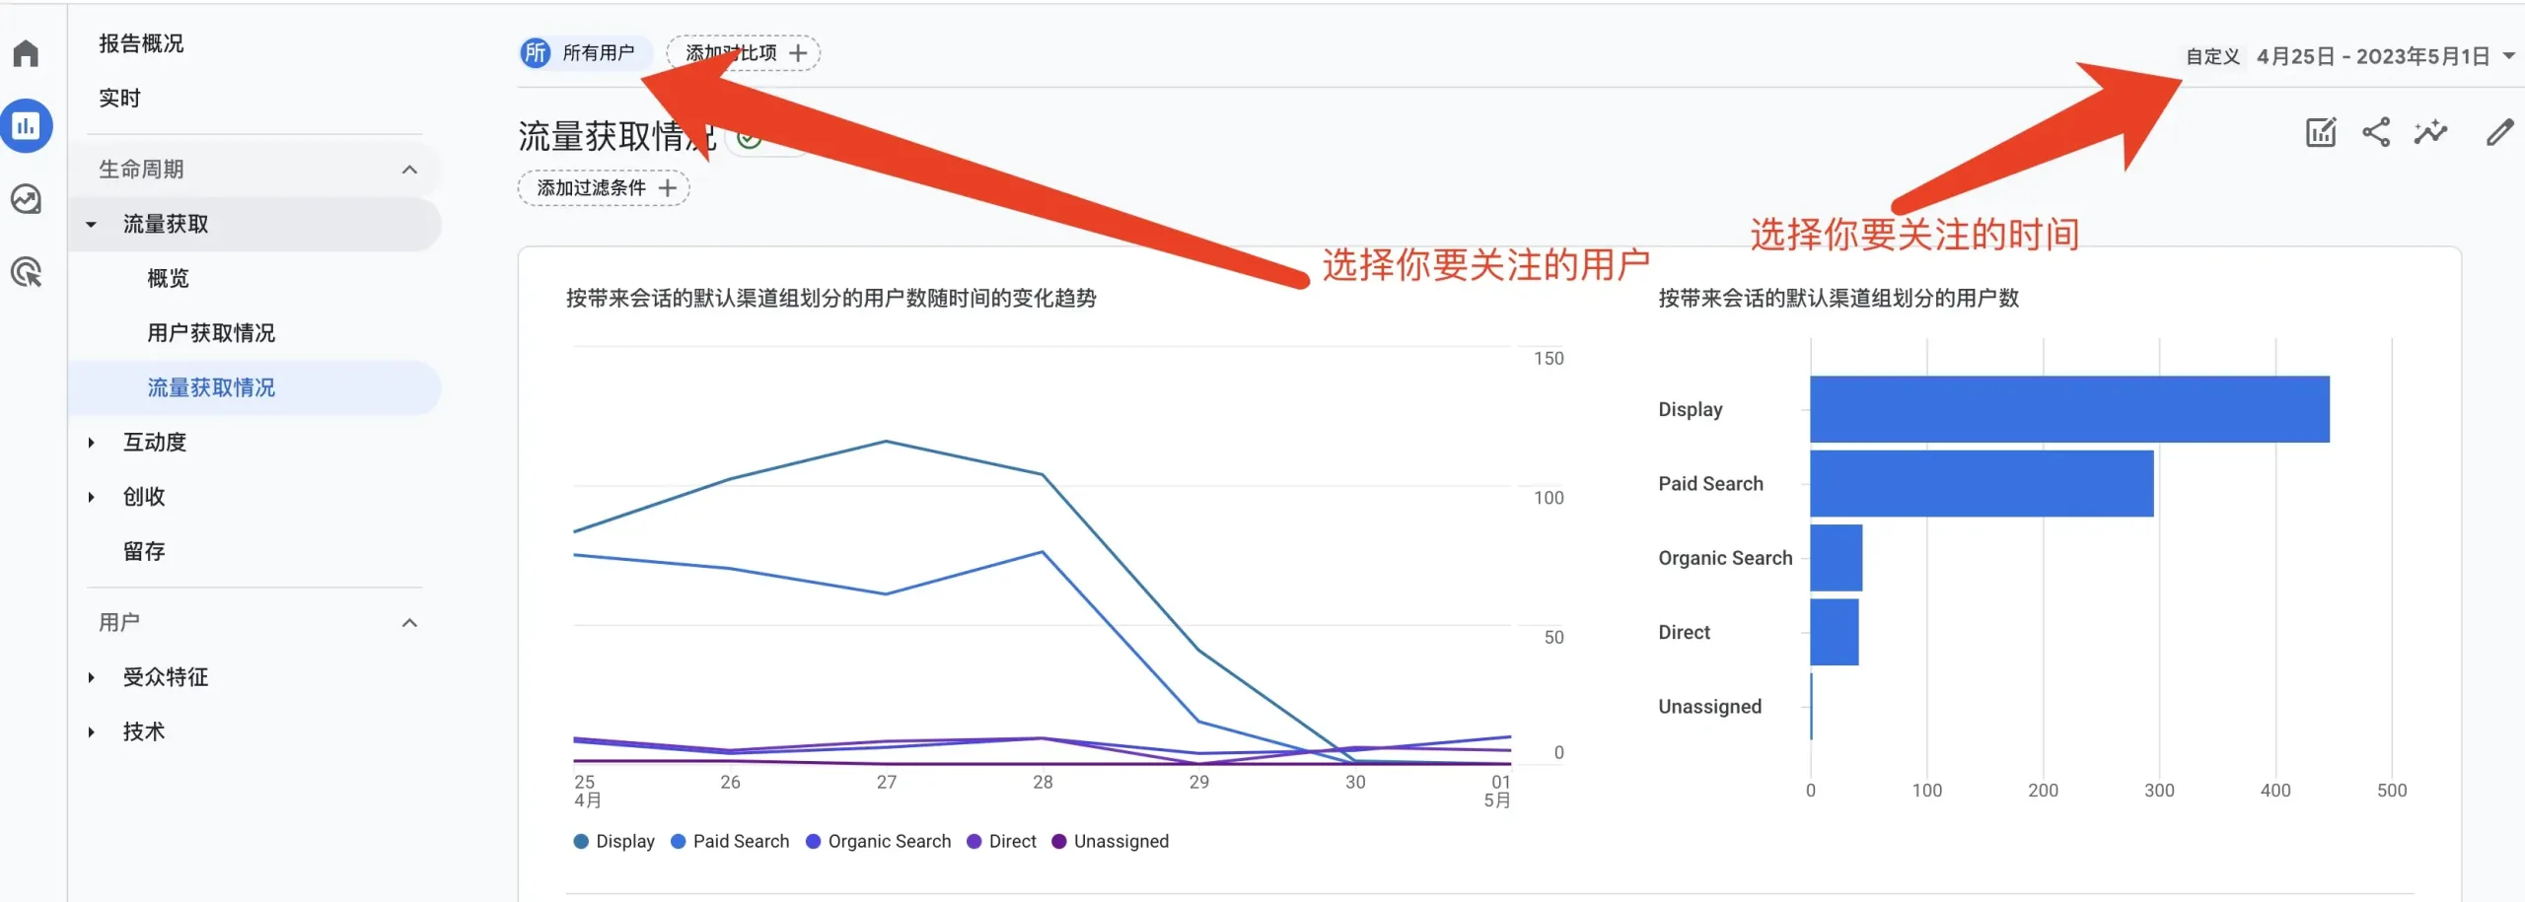Click 互动度 label in sidebar
Screen dimensions: 2525x902
tap(155, 443)
